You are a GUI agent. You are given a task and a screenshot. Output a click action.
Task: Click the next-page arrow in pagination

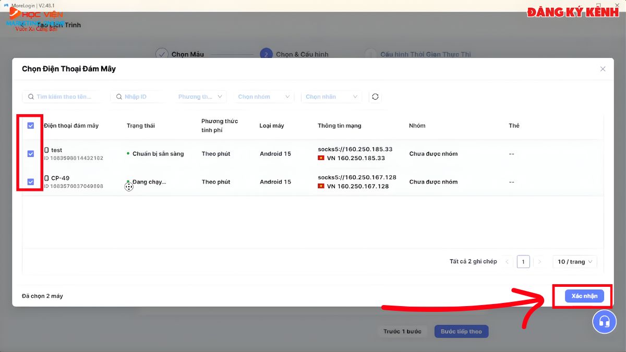tap(540, 261)
